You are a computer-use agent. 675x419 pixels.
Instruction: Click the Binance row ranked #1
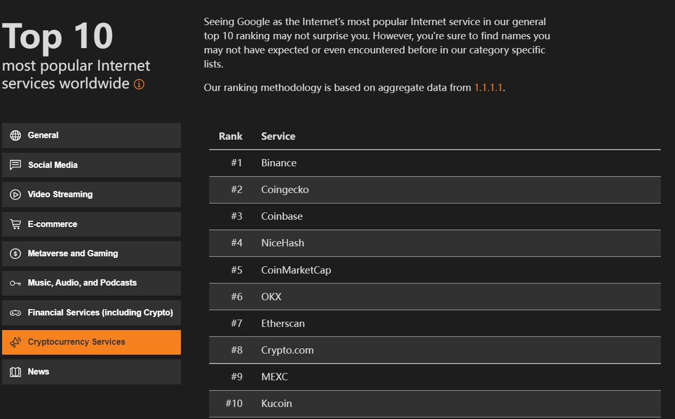tap(279, 163)
